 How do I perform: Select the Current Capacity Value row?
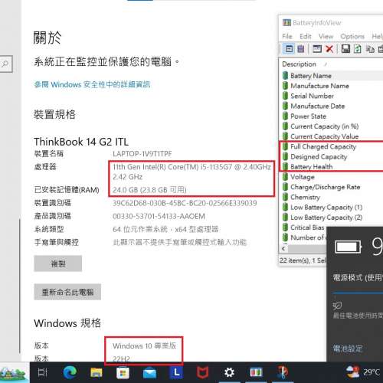click(x=332, y=136)
